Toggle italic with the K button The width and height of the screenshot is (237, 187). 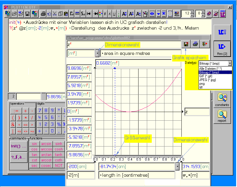click(110, 14)
